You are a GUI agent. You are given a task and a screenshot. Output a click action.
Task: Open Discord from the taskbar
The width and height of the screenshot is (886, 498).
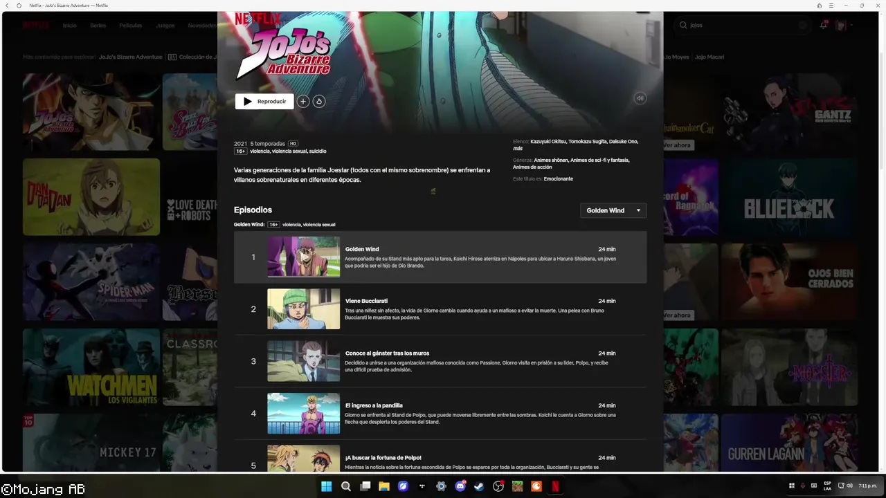[x=460, y=486]
